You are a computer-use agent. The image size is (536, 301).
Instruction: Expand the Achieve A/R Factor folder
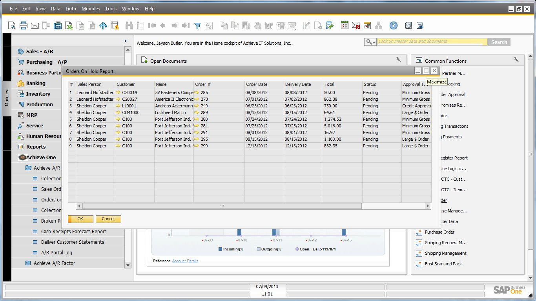(x=28, y=263)
